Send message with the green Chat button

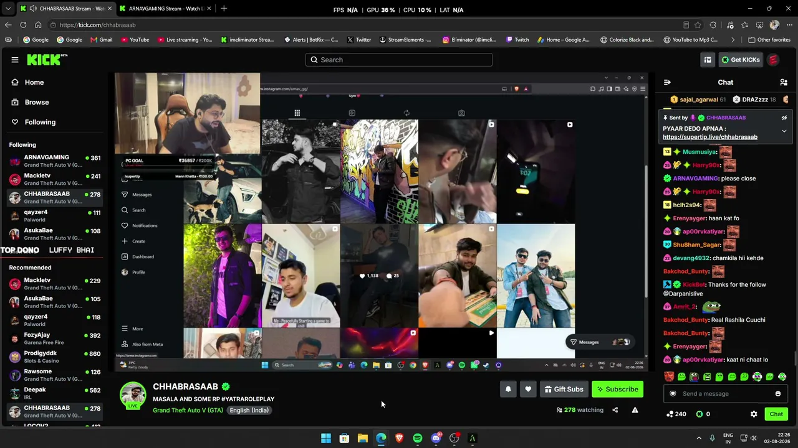point(776,414)
